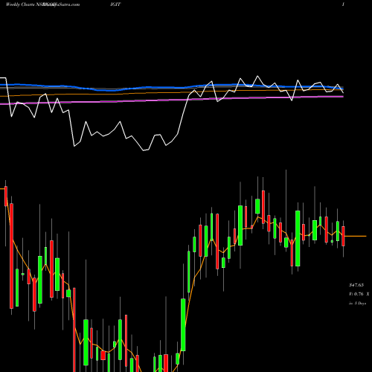Click the "347.65" price value

coord(356,285)
